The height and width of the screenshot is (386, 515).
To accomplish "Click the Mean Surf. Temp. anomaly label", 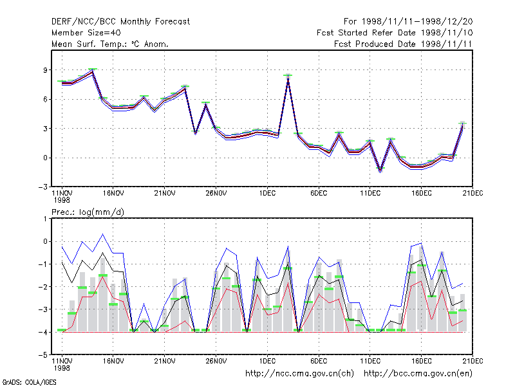I will (110, 44).
